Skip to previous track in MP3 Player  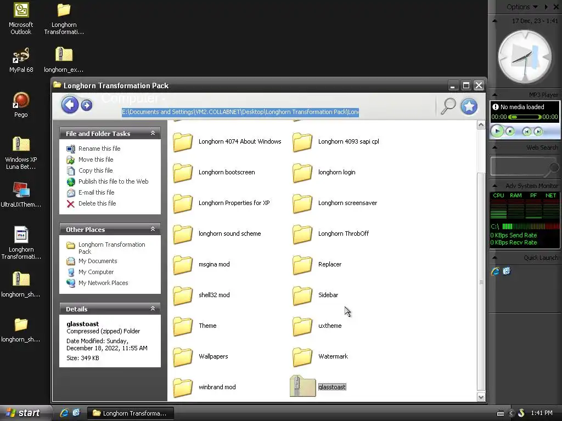[526, 132]
